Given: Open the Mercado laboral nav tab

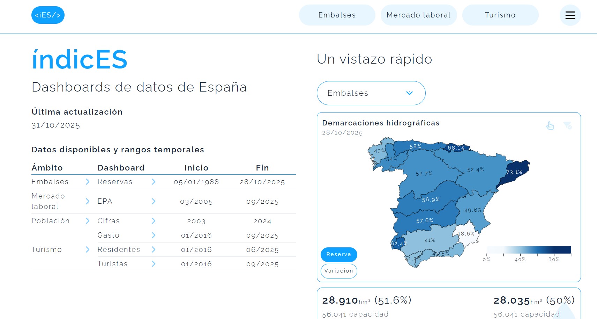Looking at the screenshot, I should 418,15.
